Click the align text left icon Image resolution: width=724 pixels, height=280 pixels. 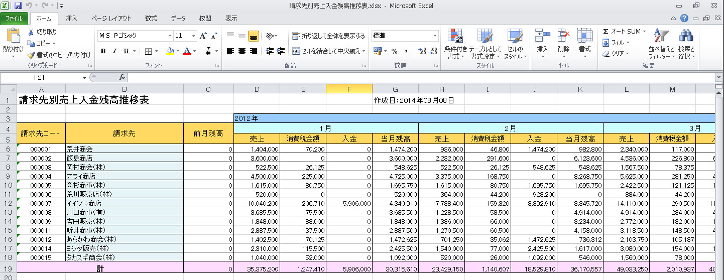pos(230,51)
